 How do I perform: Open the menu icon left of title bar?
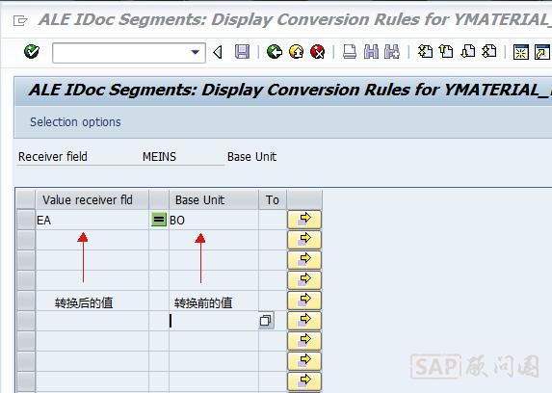point(20,20)
